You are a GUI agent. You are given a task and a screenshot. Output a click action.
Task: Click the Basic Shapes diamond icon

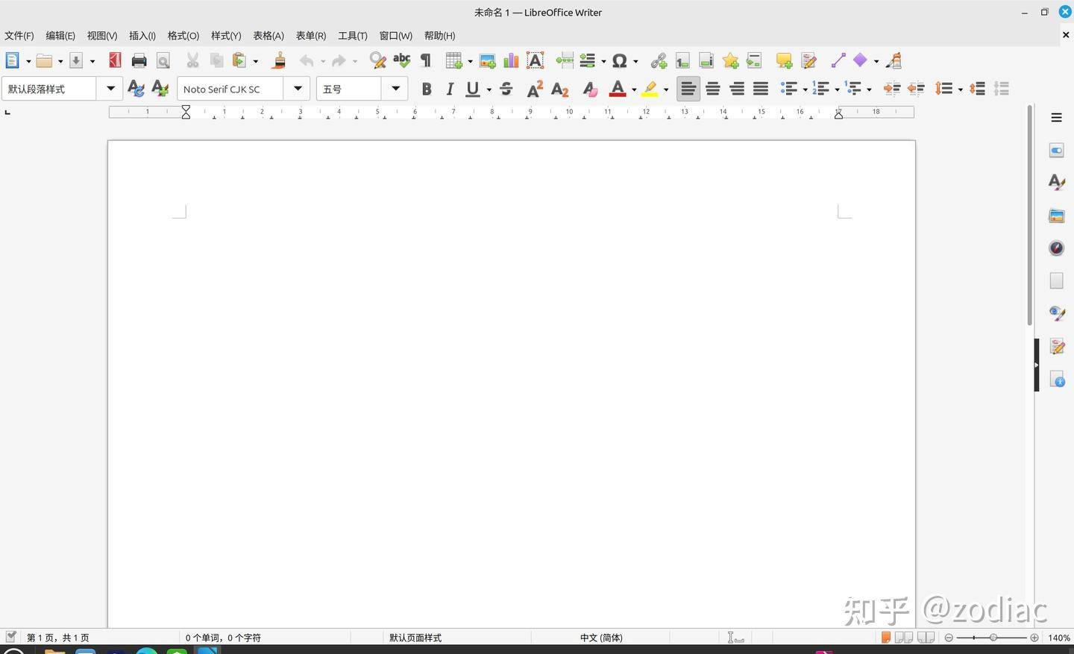[x=861, y=60]
